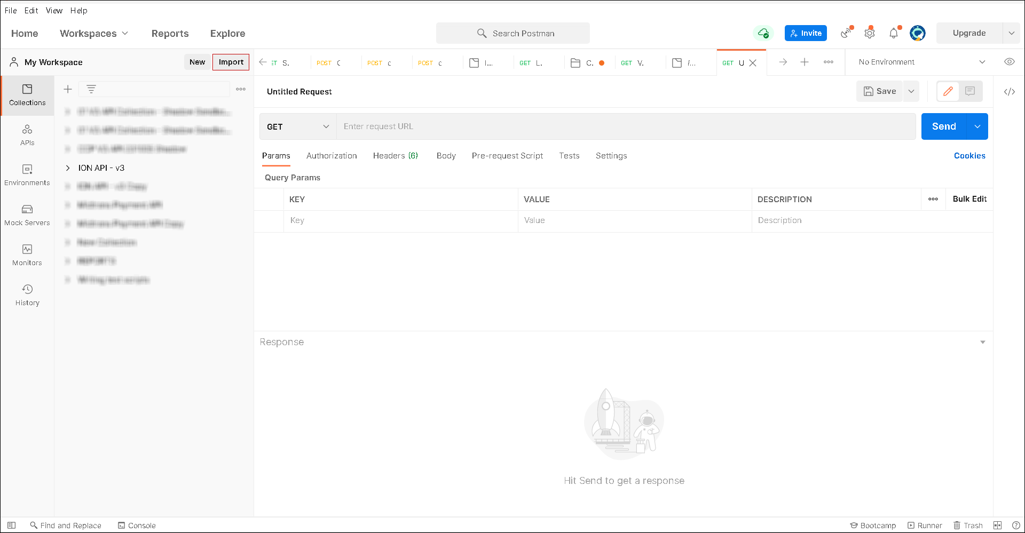
Task: Click the Import button
Action: [231, 62]
